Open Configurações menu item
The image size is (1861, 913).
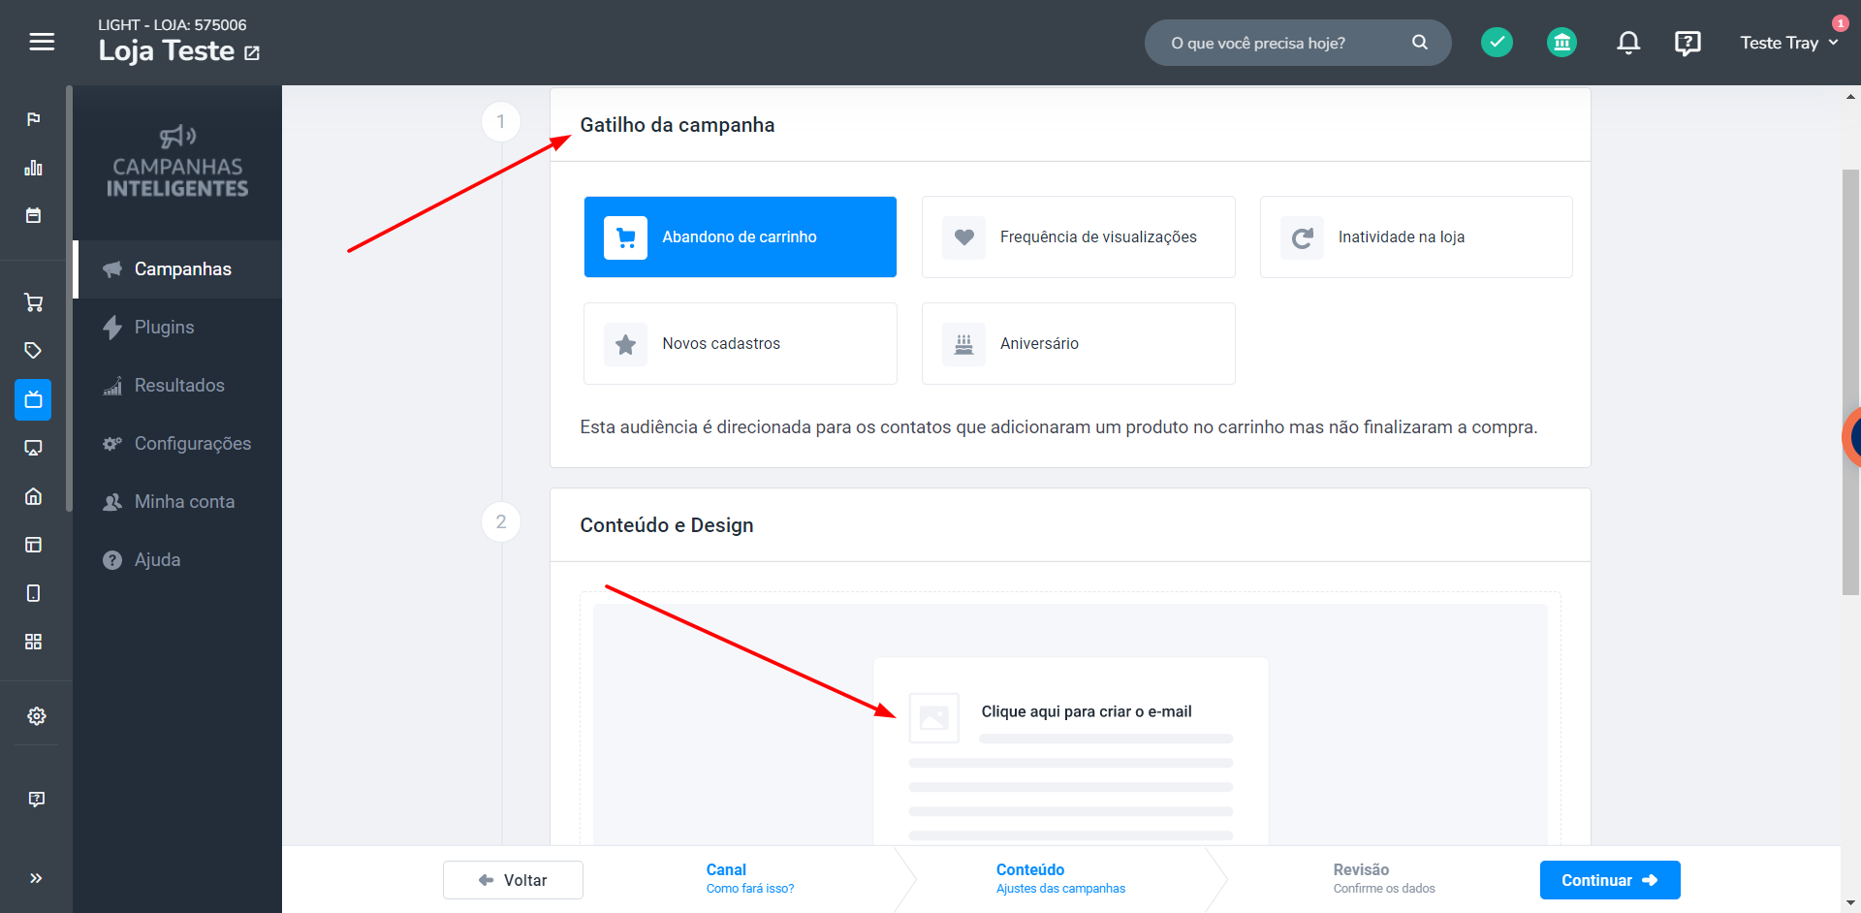(178, 444)
